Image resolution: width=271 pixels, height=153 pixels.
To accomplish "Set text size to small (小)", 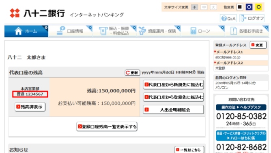I will click(x=194, y=7).
